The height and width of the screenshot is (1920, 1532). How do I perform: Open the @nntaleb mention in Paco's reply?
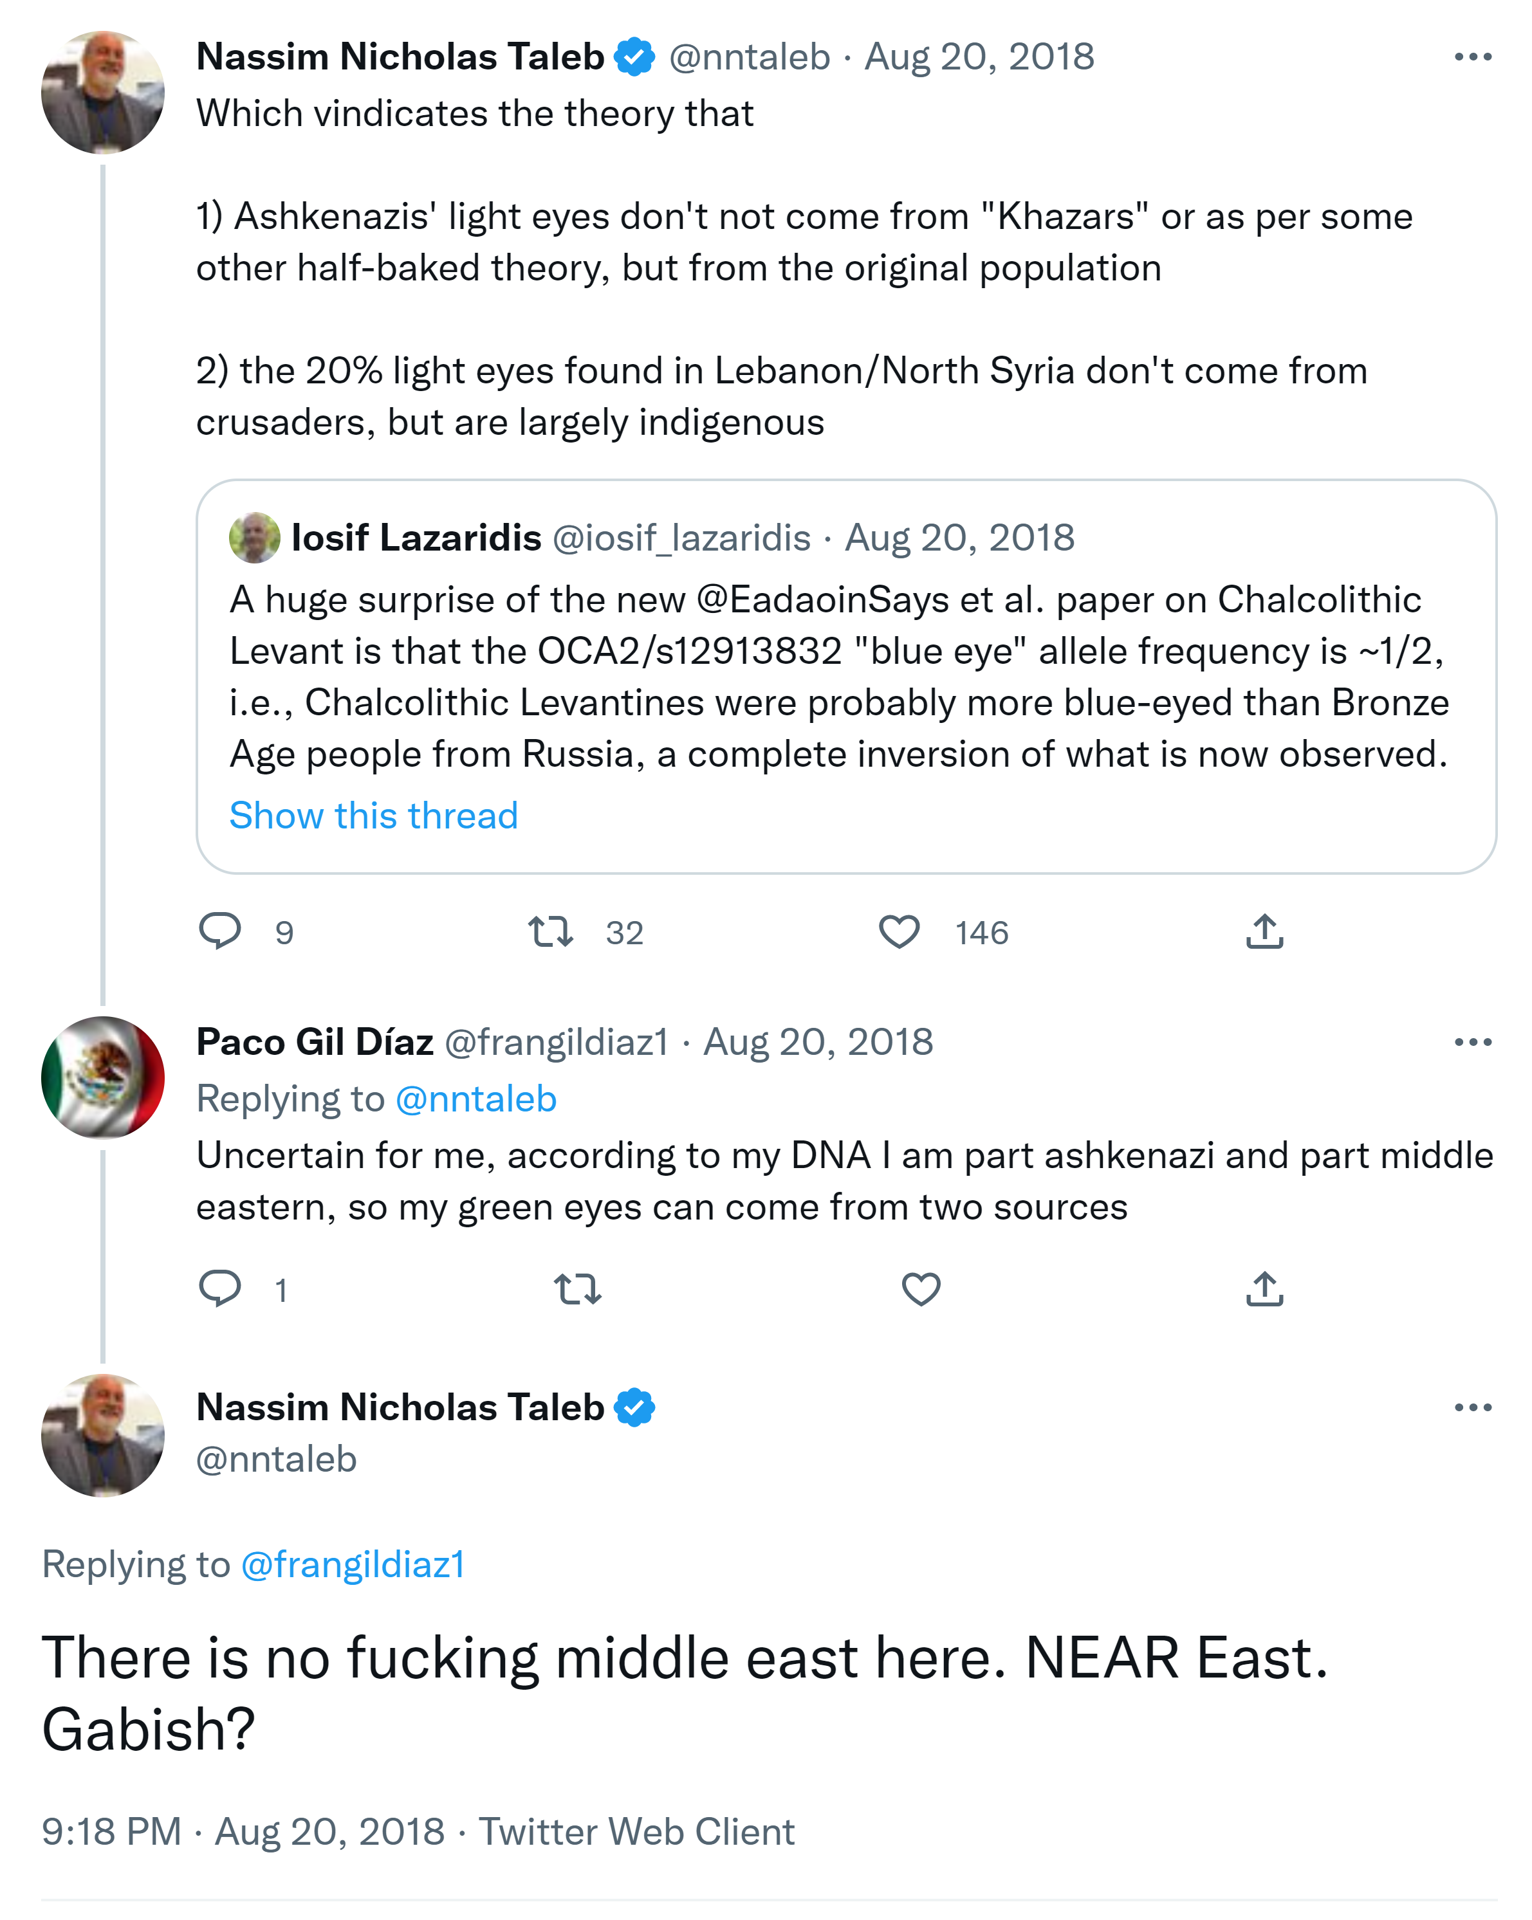(475, 1099)
